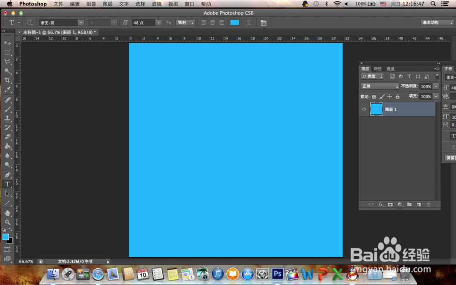Viewport: 456px width, 285px height.
Task: Select the Move tool
Action: pyautogui.click(x=8, y=43)
